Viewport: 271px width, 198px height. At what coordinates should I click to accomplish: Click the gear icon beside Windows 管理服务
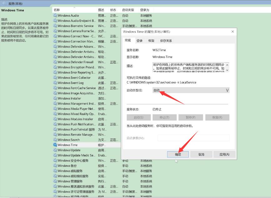55,181
